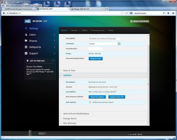Select the System tab
The height and width of the screenshot is (140, 177).
[x=64, y=31]
